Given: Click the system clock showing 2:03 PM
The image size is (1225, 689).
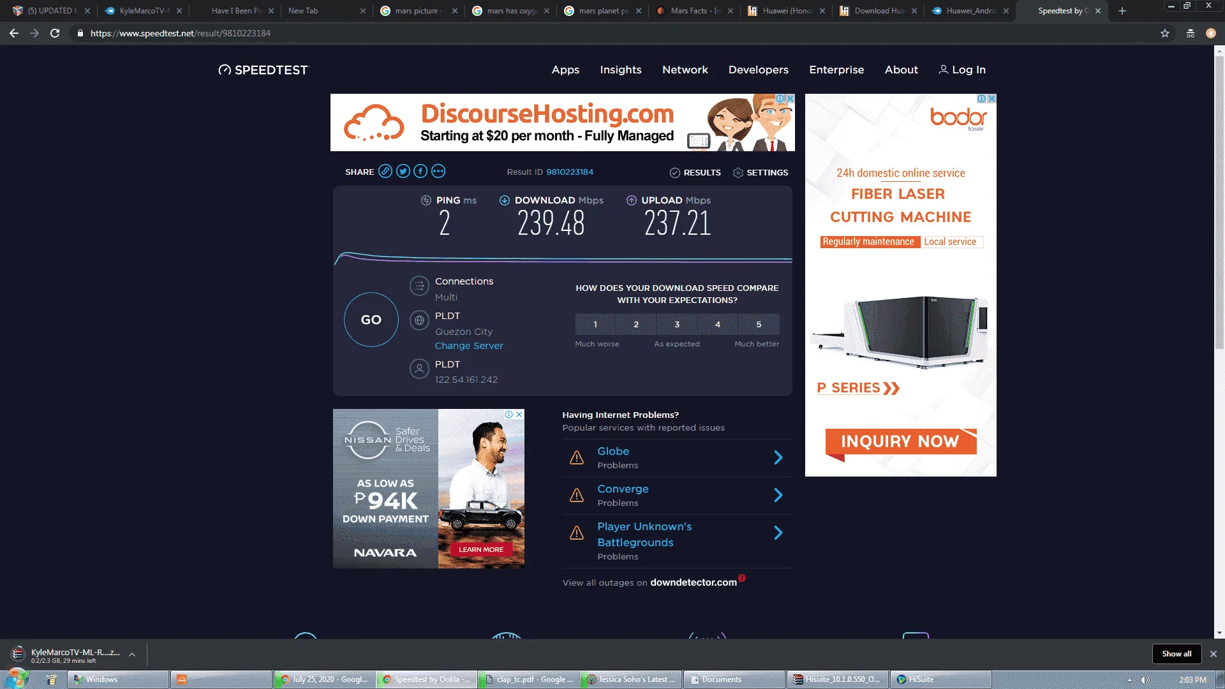Looking at the screenshot, I should pos(1192,680).
